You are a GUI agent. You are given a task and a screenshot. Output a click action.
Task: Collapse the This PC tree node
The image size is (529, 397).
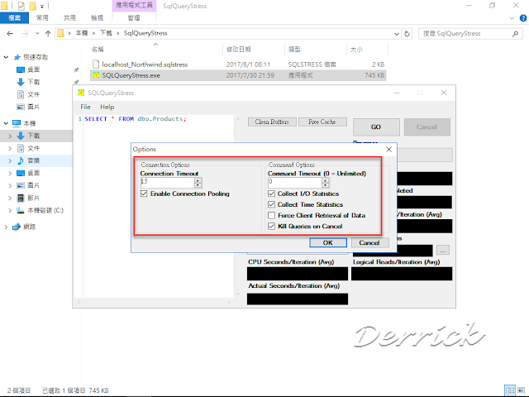pos(6,123)
